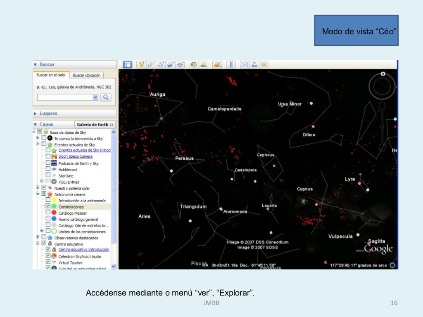423x317 pixels.
Task: Click the email envelope icon
Action: [245, 65]
